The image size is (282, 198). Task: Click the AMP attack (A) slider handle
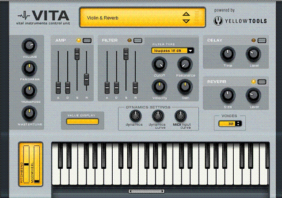[x=58, y=88]
